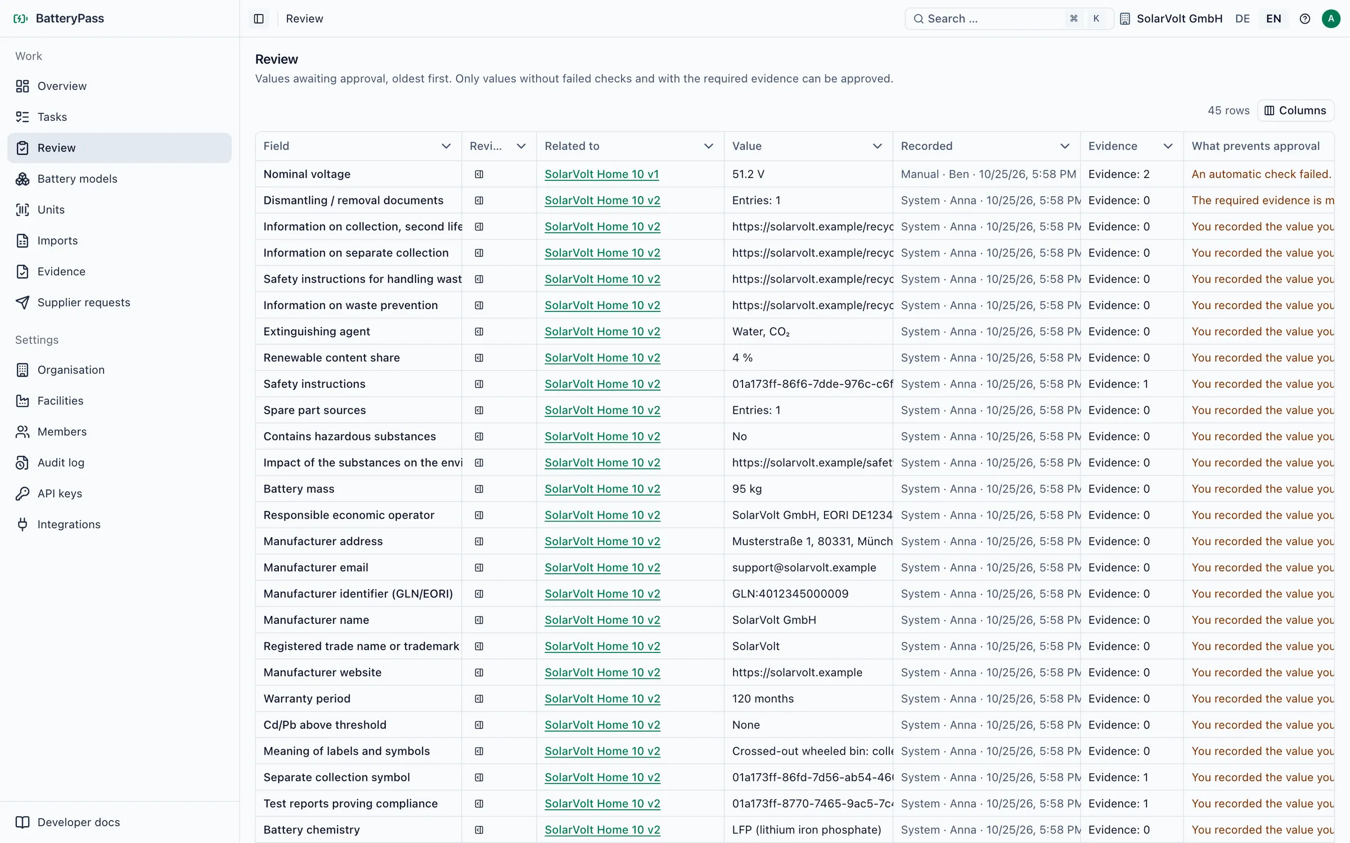Screen dimensions: 1350x843
Task: Open review panel icon for Nominal voltage
Action: (x=479, y=174)
